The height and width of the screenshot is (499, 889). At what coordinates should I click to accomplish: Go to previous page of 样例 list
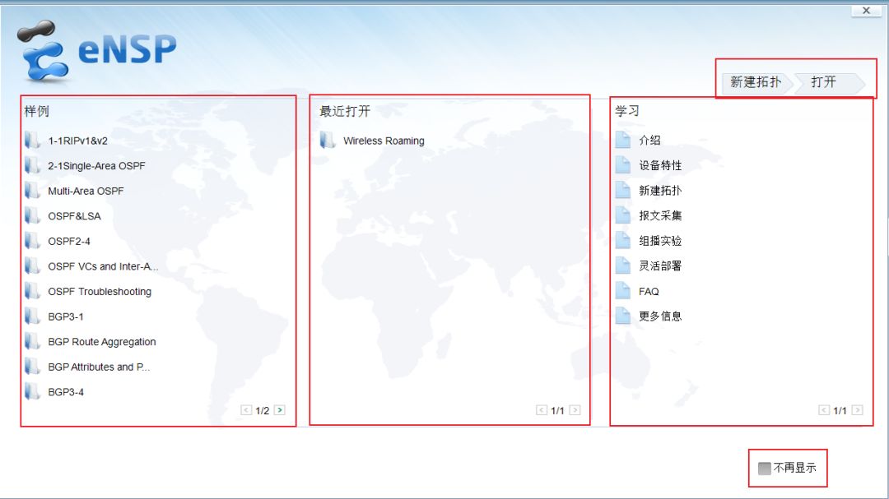[246, 410]
